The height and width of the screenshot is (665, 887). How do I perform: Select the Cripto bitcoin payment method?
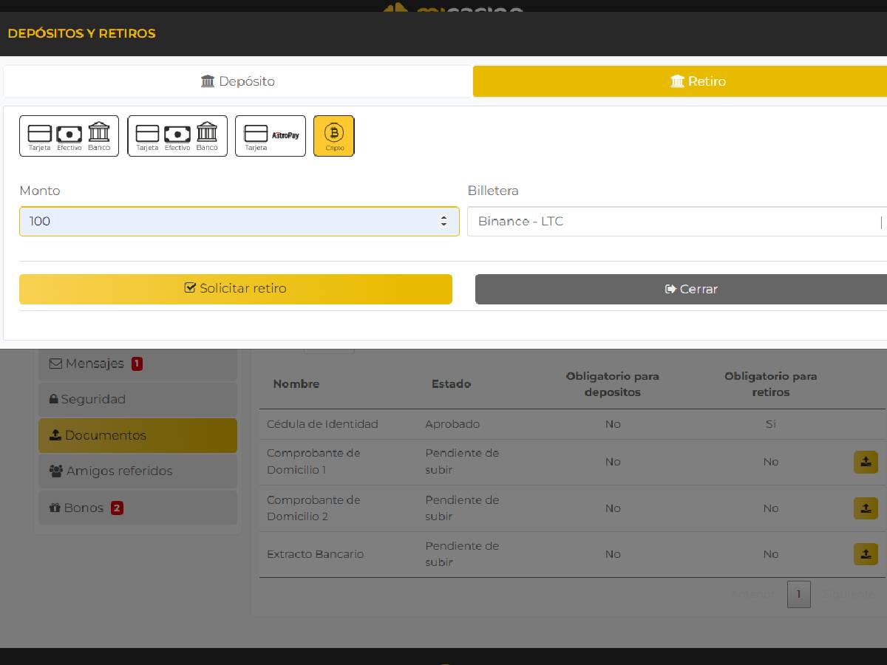(x=333, y=136)
